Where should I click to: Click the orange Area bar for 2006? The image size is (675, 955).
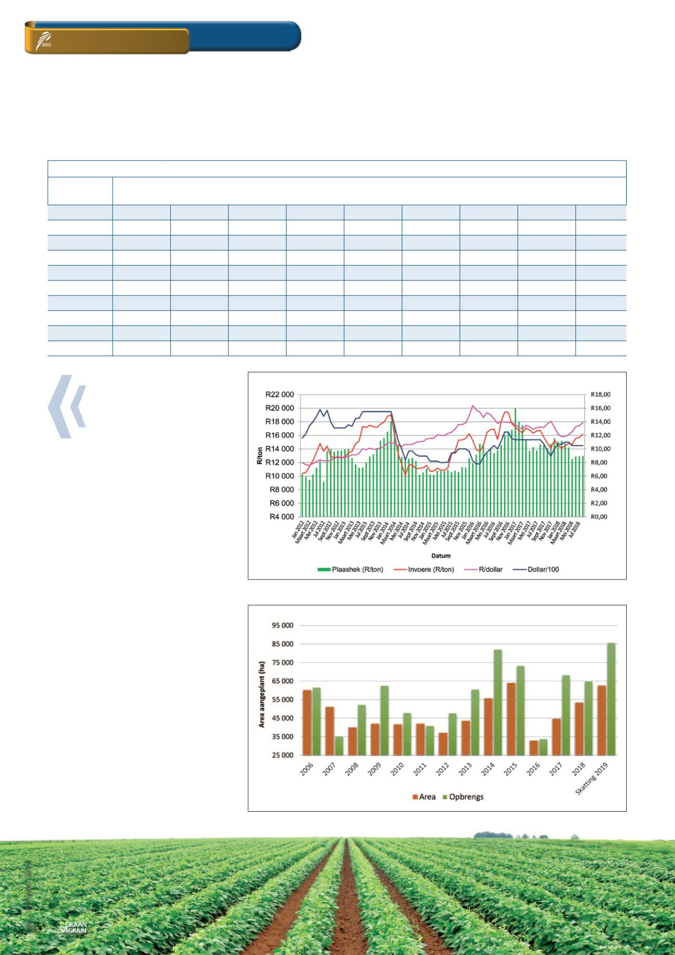(307, 722)
